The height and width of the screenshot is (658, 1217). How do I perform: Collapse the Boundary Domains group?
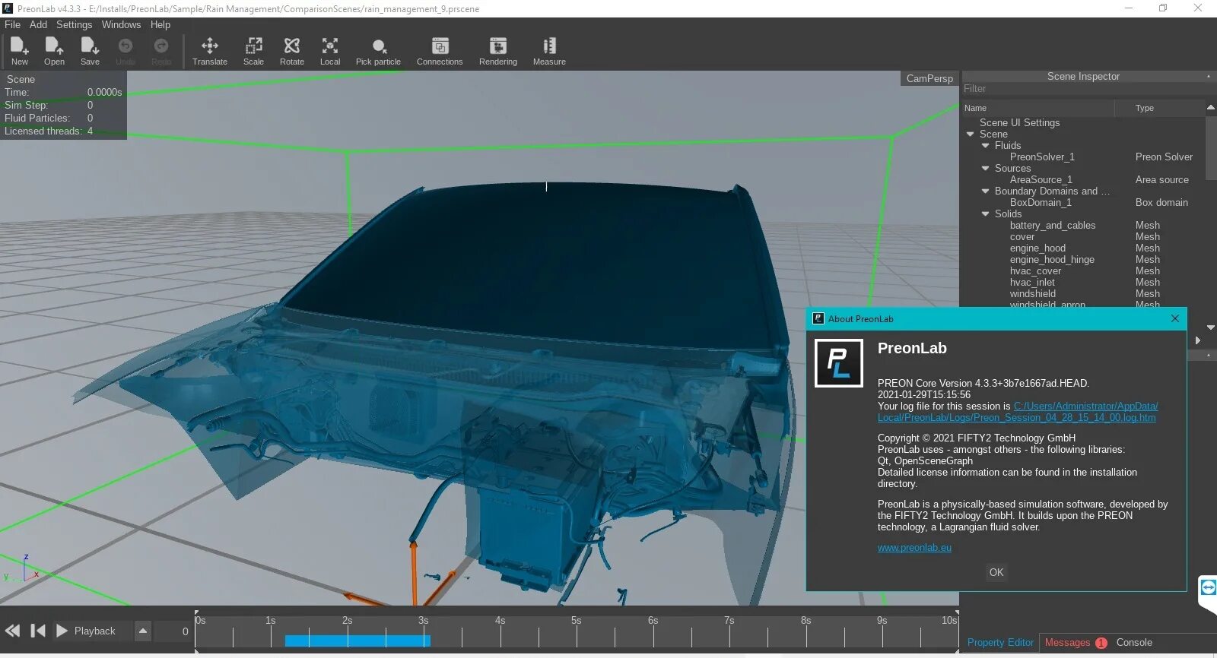pos(986,191)
